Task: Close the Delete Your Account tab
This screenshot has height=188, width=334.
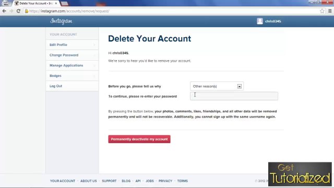Action: point(56,4)
